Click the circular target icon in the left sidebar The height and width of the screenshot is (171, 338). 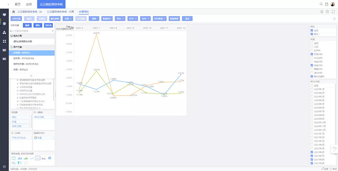4,24
